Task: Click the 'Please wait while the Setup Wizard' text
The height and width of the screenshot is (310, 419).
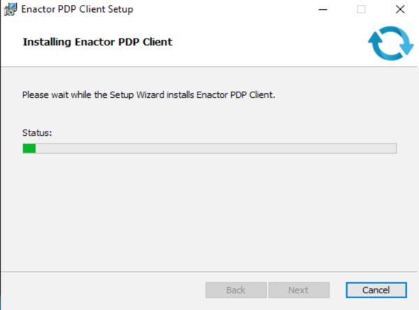Action: [x=105, y=94]
